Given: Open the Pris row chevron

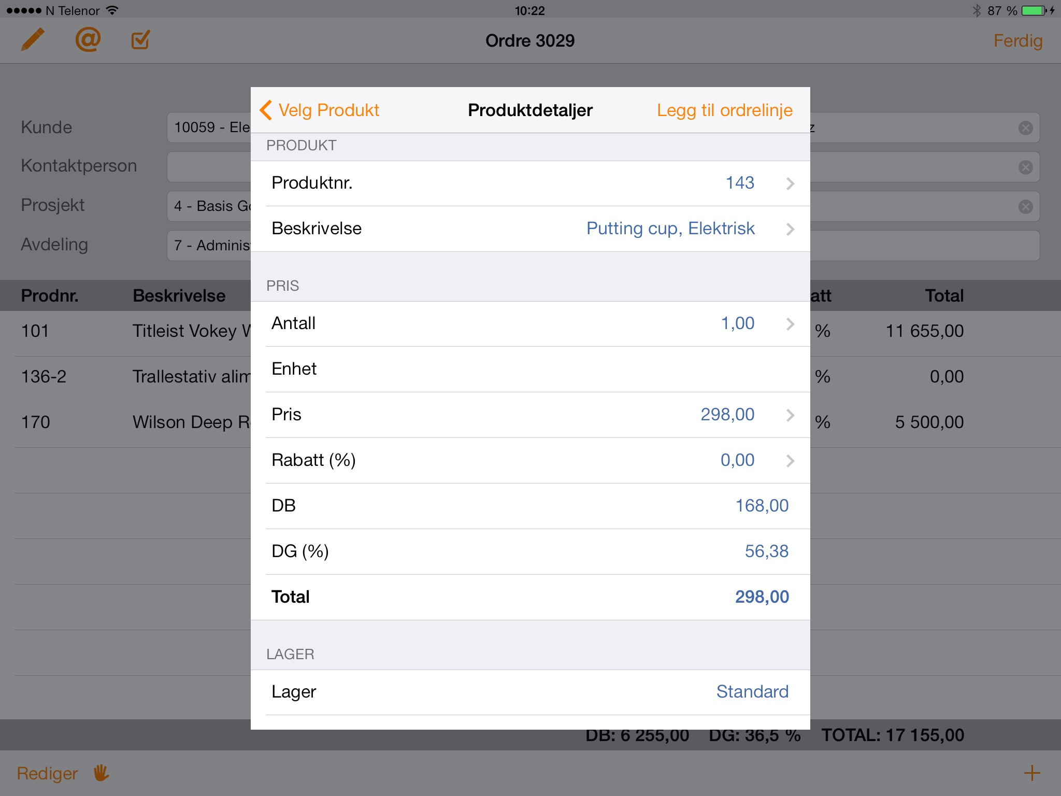Looking at the screenshot, I should coord(790,415).
